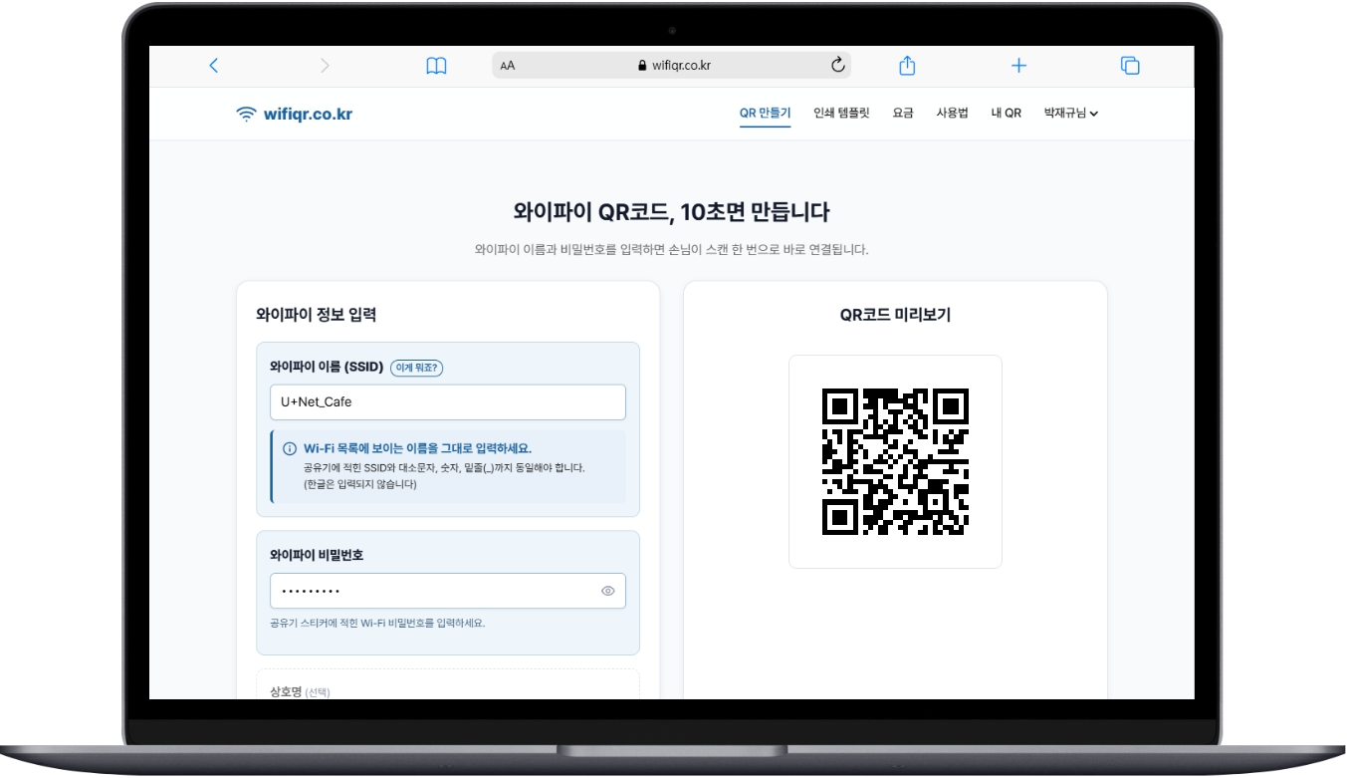The width and height of the screenshot is (1347, 778).
Task: Show all tabs with the tab overview icon
Action: (x=1130, y=66)
